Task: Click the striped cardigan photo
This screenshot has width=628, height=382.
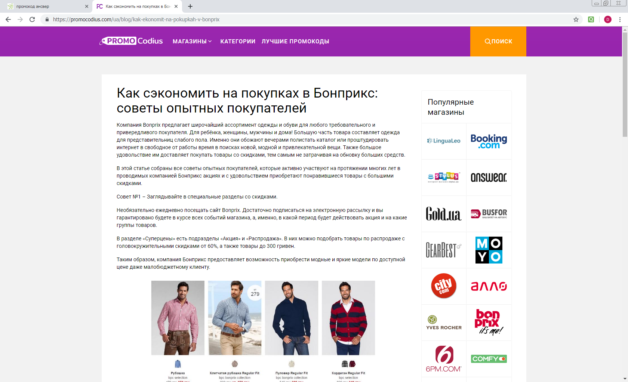Action: [348, 318]
